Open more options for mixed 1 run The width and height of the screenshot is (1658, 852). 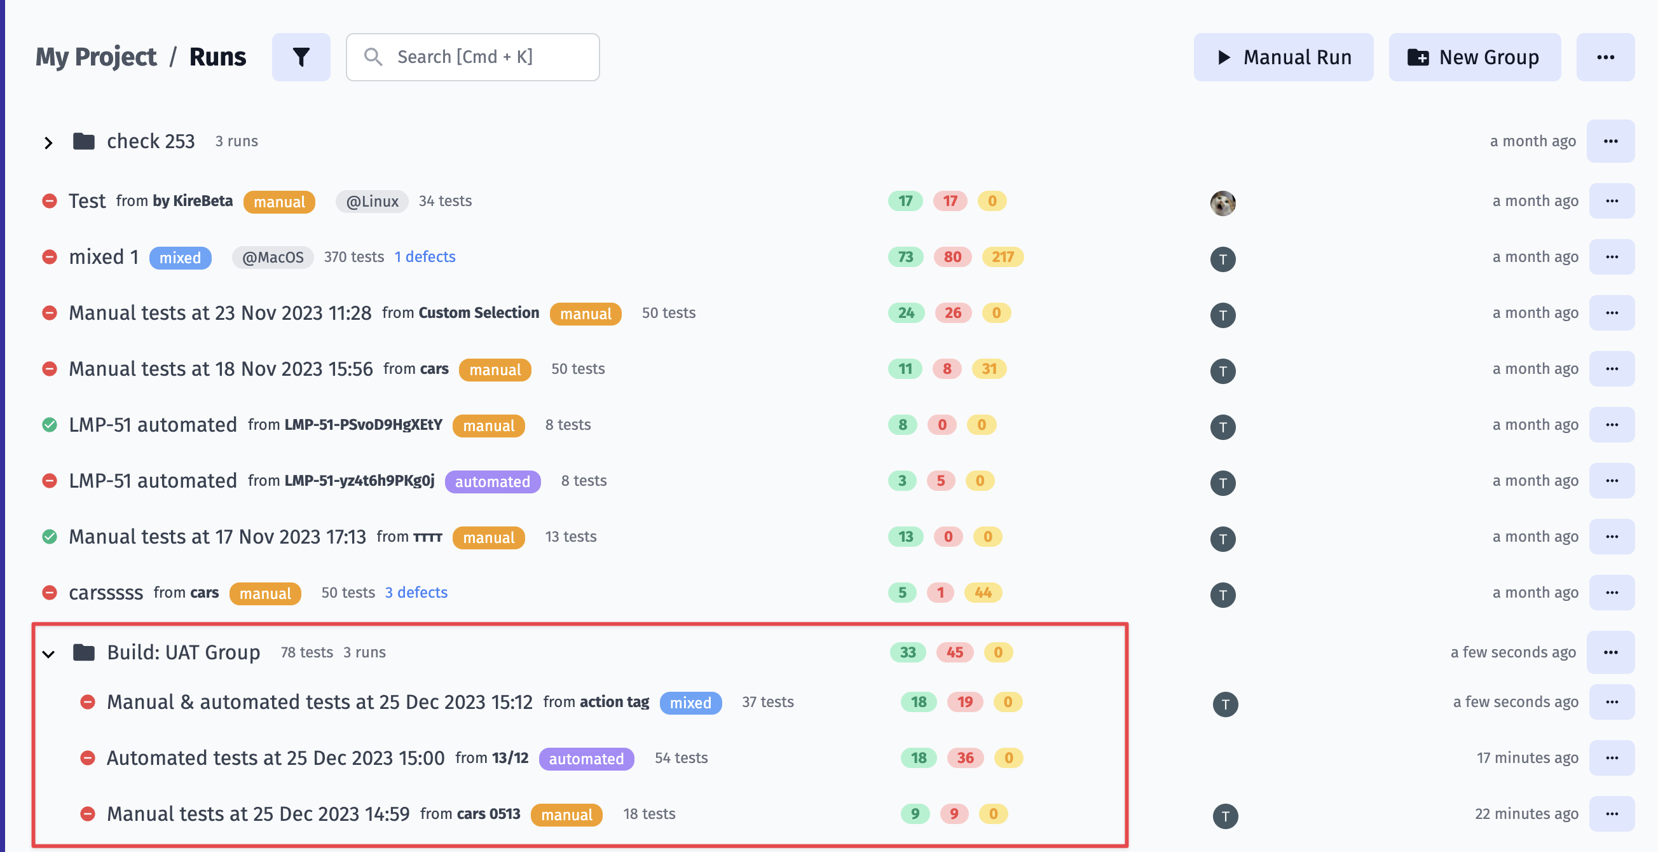pos(1612,257)
